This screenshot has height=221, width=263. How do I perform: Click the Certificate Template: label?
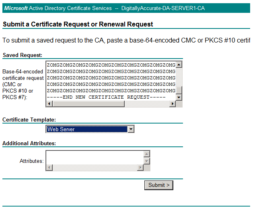click(29, 120)
